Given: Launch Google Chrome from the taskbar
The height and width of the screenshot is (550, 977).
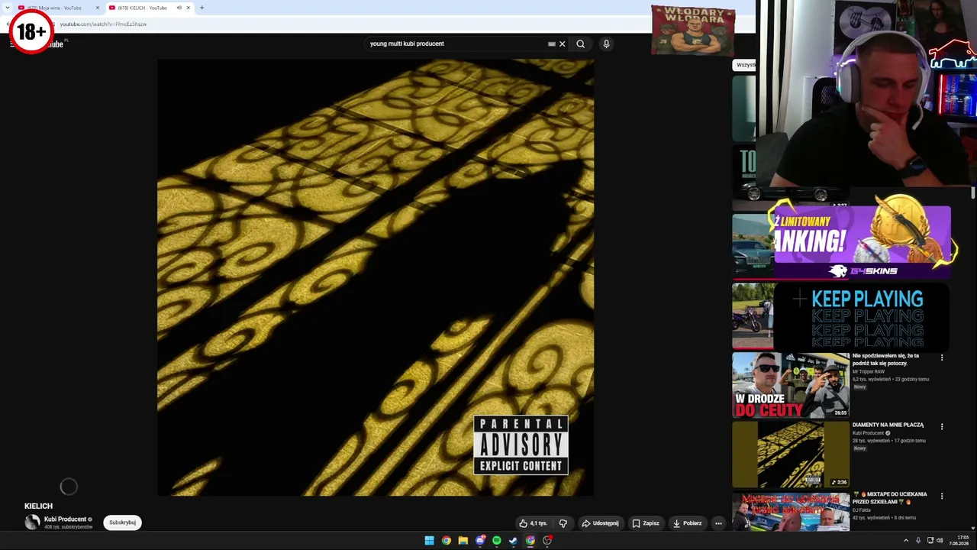Looking at the screenshot, I should [x=446, y=541].
